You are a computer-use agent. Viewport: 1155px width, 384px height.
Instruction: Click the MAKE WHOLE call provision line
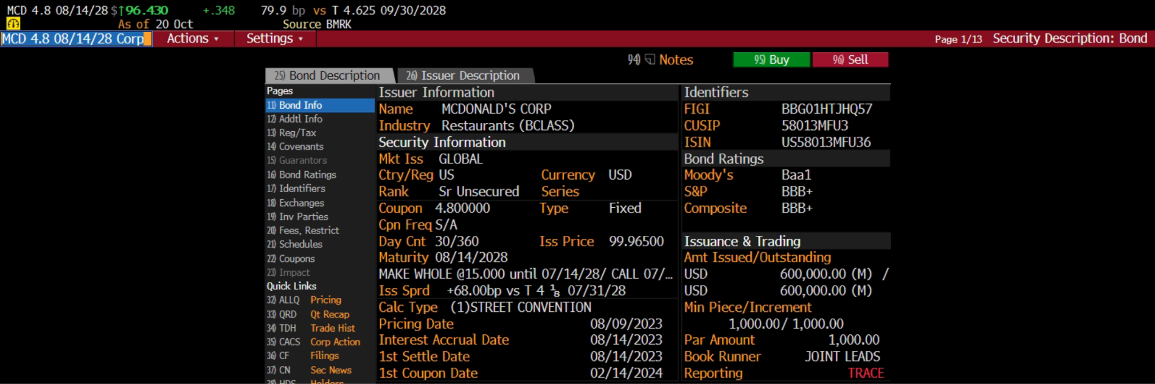pyautogui.click(x=526, y=274)
